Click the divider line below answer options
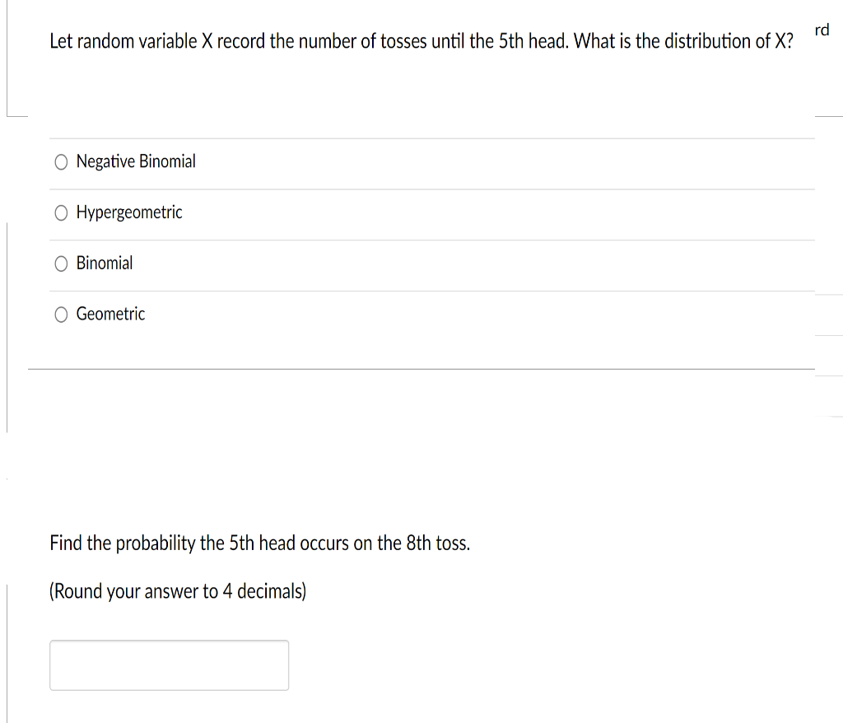The width and height of the screenshot is (843, 723). coord(422,367)
